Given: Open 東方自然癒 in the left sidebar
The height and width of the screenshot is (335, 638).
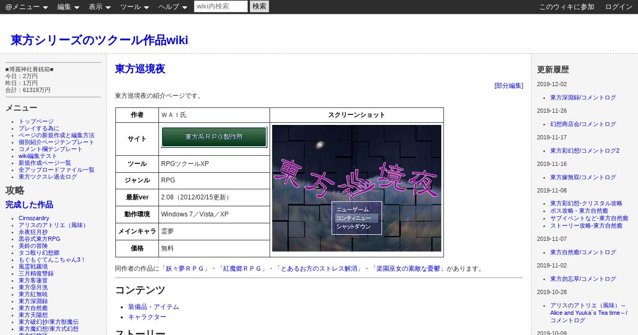Looking at the screenshot, I should 33,308.
